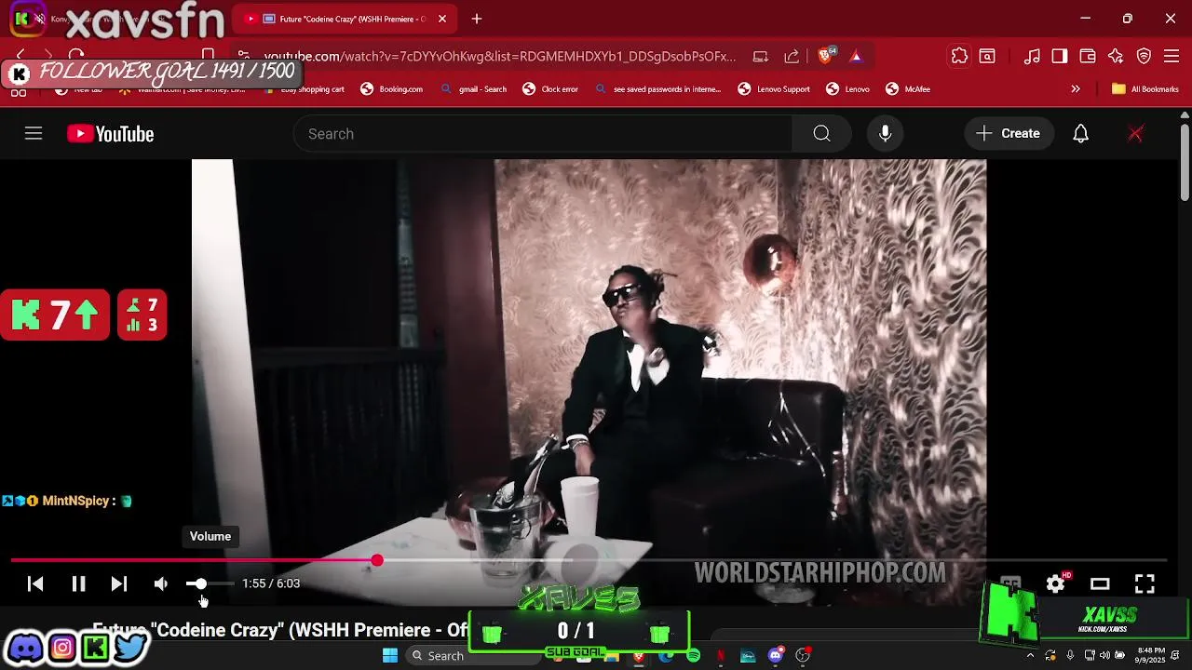Image resolution: width=1192 pixels, height=670 pixels.
Task: Open the Clock error bookmark
Action: click(550, 89)
